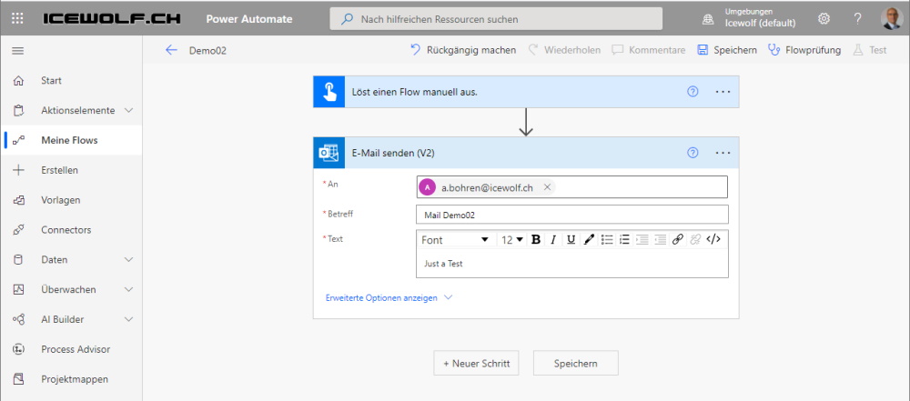Click the Meine Flows icon

coord(18,140)
